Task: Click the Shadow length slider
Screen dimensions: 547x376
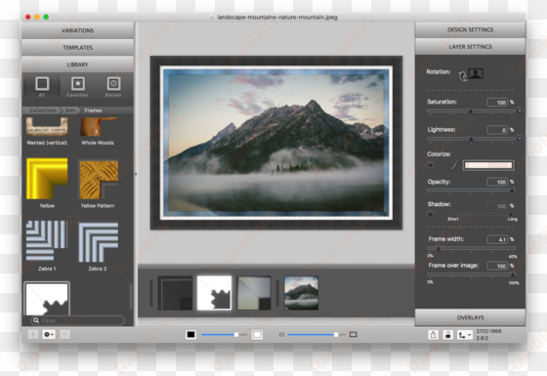Action: [x=483, y=214]
